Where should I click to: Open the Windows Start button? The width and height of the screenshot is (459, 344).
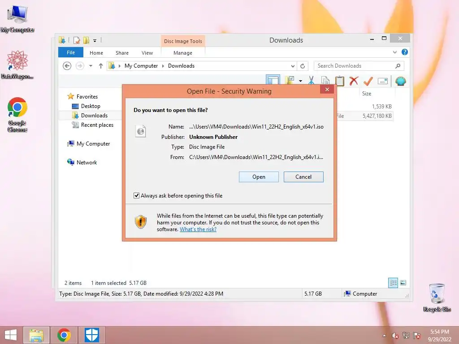11,335
